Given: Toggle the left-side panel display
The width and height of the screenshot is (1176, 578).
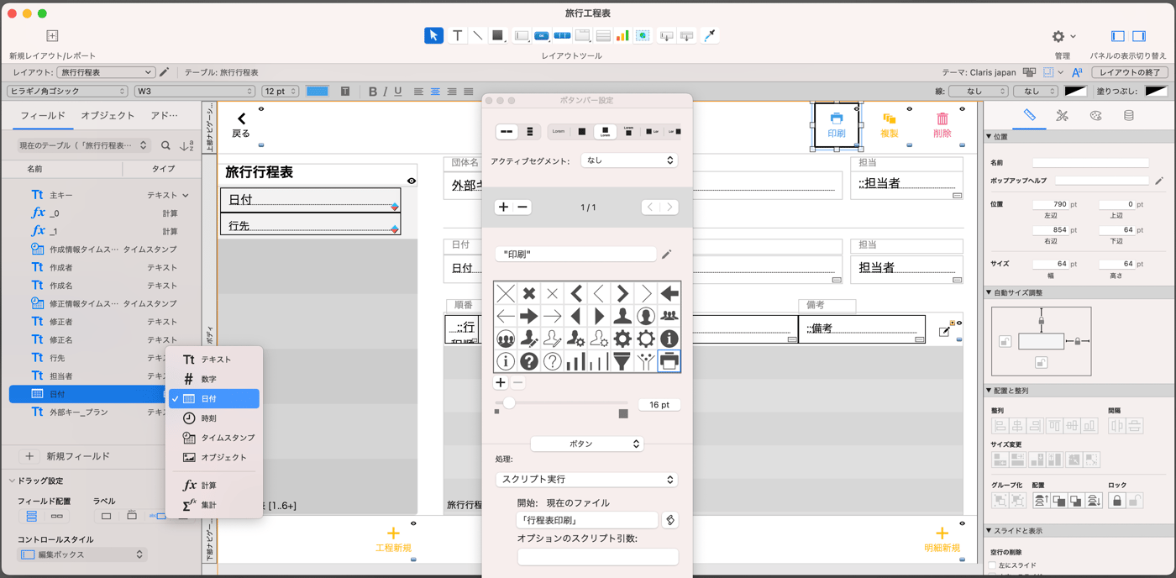Looking at the screenshot, I should [1118, 36].
